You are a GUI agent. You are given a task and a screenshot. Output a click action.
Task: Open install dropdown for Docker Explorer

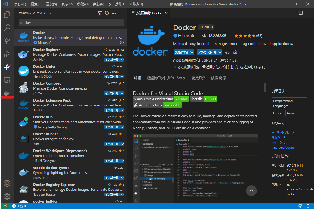coord(122,60)
